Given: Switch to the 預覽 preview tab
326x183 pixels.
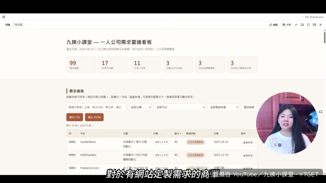Looking at the screenshot, I should [x=8, y=25].
